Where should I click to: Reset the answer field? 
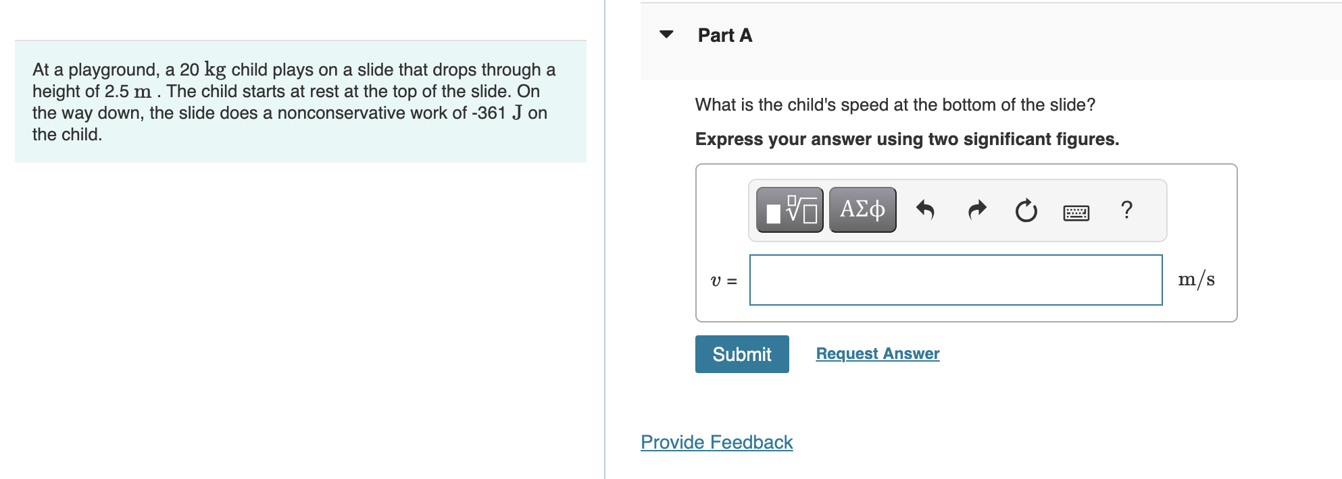(1024, 210)
